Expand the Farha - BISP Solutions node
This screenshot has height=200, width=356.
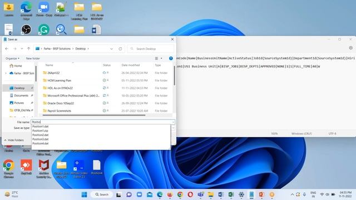[6, 73]
